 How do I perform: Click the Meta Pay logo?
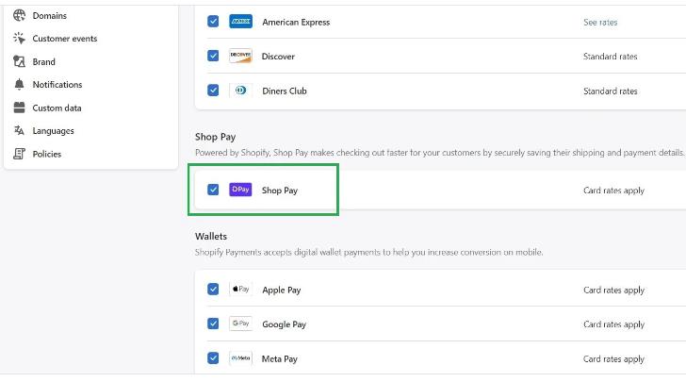240,357
